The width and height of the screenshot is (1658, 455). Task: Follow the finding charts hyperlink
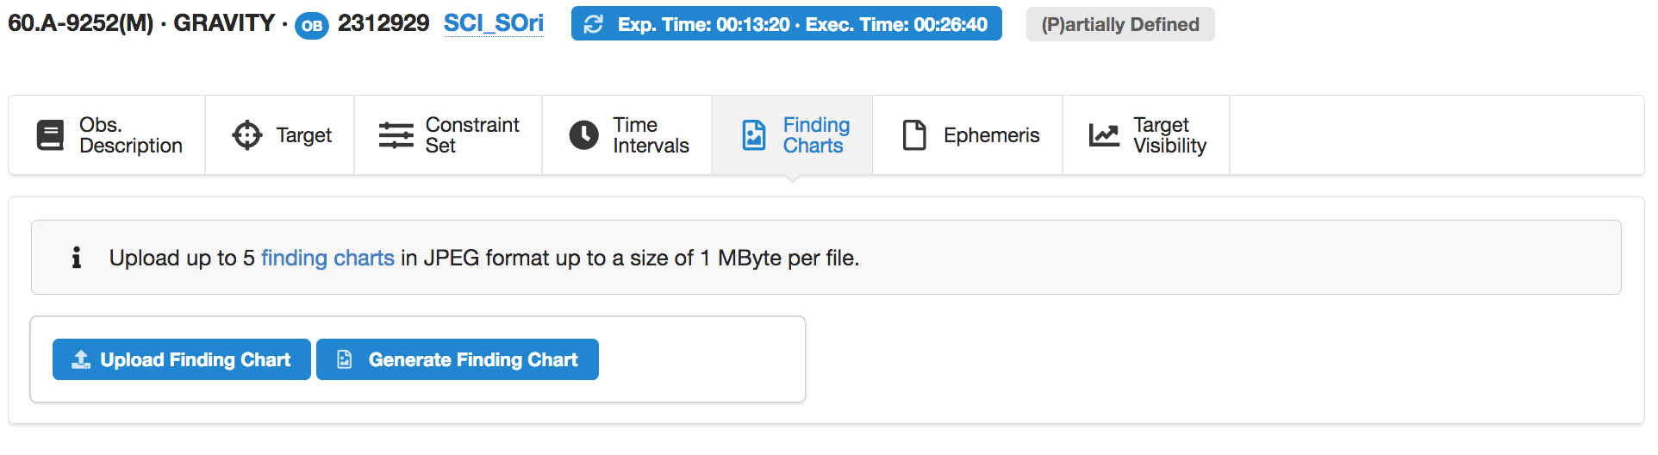(327, 258)
